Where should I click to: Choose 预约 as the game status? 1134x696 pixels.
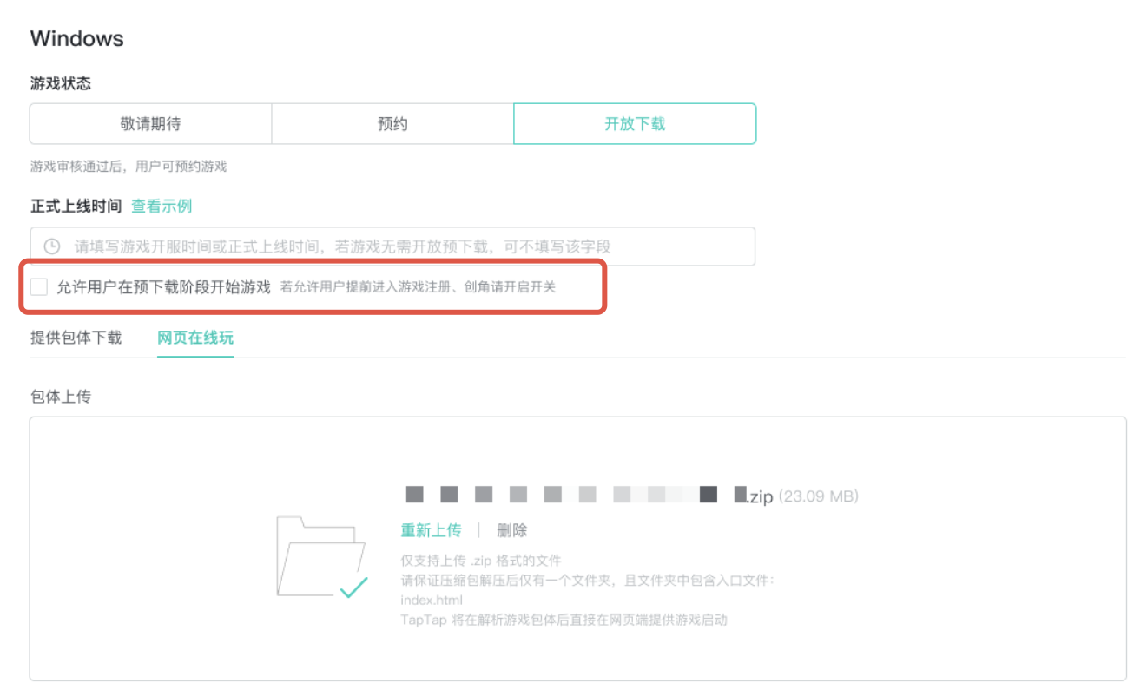point(392,124)
